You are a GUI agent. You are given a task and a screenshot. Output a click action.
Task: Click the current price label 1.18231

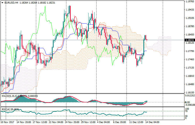pyautogui.click(x=189, y=40)
